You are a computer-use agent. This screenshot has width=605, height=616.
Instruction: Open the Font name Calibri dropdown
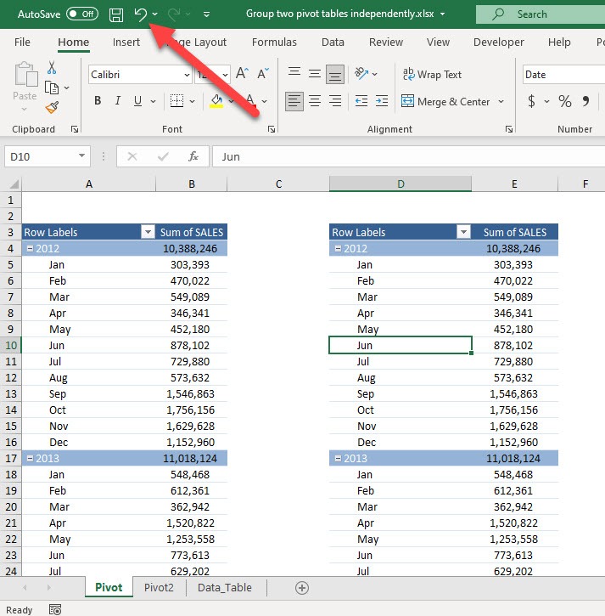[187, 74]
